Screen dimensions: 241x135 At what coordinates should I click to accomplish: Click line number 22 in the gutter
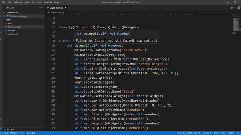pos(53,78)
